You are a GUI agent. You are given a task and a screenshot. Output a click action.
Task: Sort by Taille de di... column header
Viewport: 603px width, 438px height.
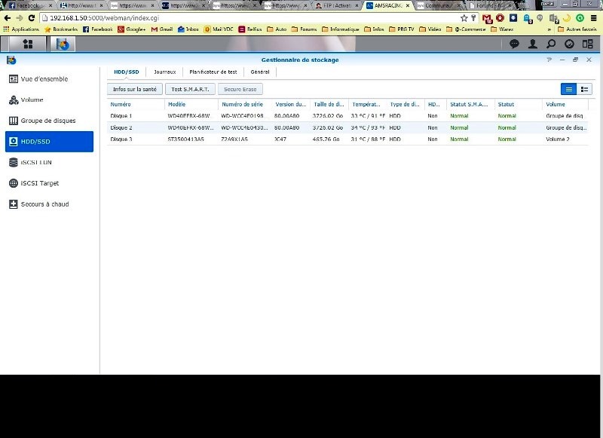coord(329,104)
